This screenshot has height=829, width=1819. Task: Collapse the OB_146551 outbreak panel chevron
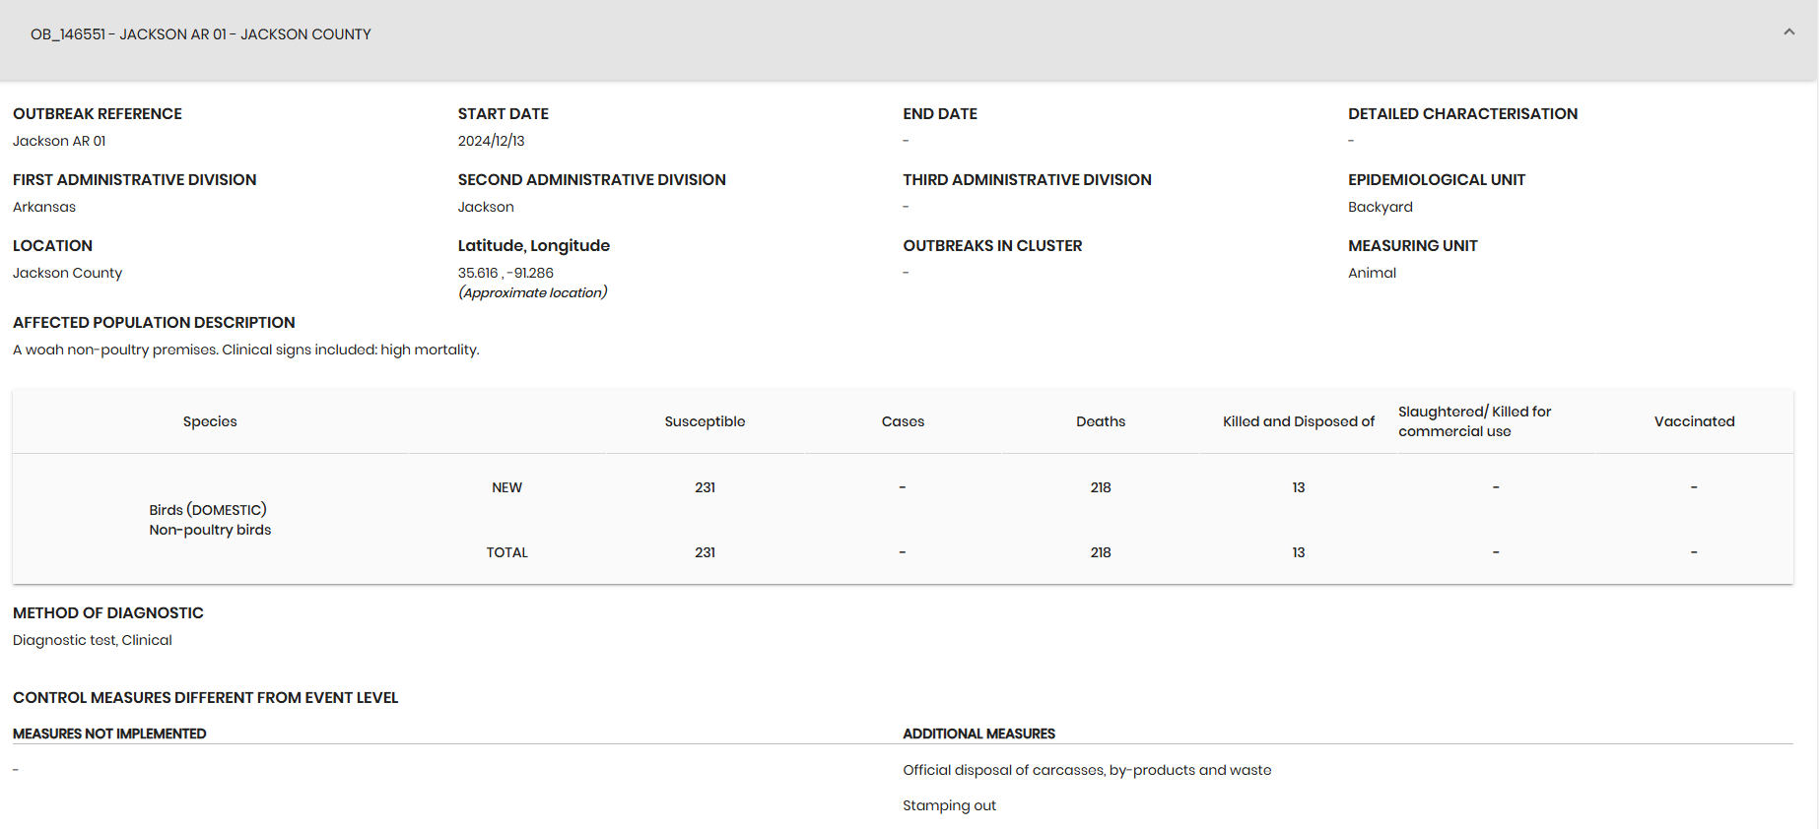click(1788, 32)
